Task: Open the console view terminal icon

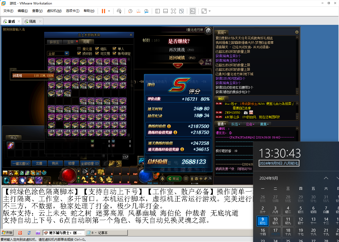Action: coord(193,11)
